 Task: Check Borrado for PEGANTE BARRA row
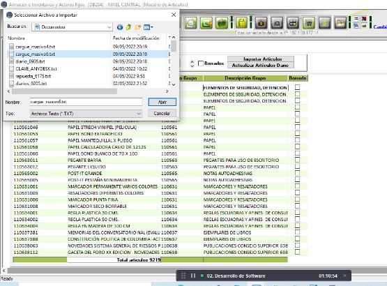[x=298, y=160]
